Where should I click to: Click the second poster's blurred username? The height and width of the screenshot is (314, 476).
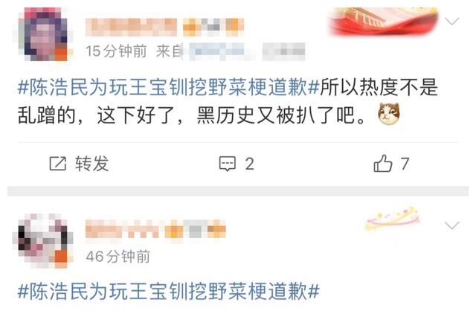pyautogui.click(x=122, y=231)
